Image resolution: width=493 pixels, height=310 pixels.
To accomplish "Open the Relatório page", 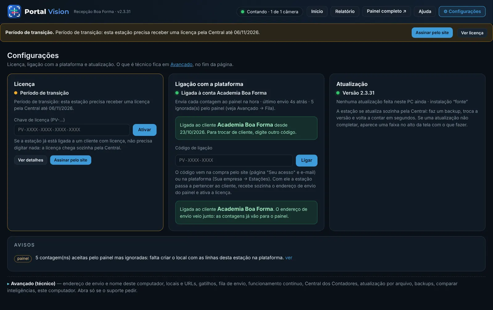I will coord(345,11).
